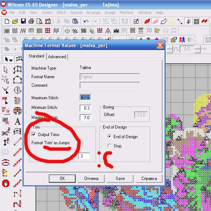Click the Print icon in toolbar

[x=31, y=21]
